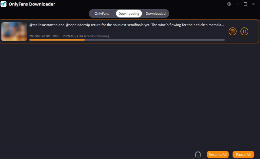Screen dimensions: 260x159
Task: Maximize the downloader window
Action: pyautogui.click(x=246, y=4)
